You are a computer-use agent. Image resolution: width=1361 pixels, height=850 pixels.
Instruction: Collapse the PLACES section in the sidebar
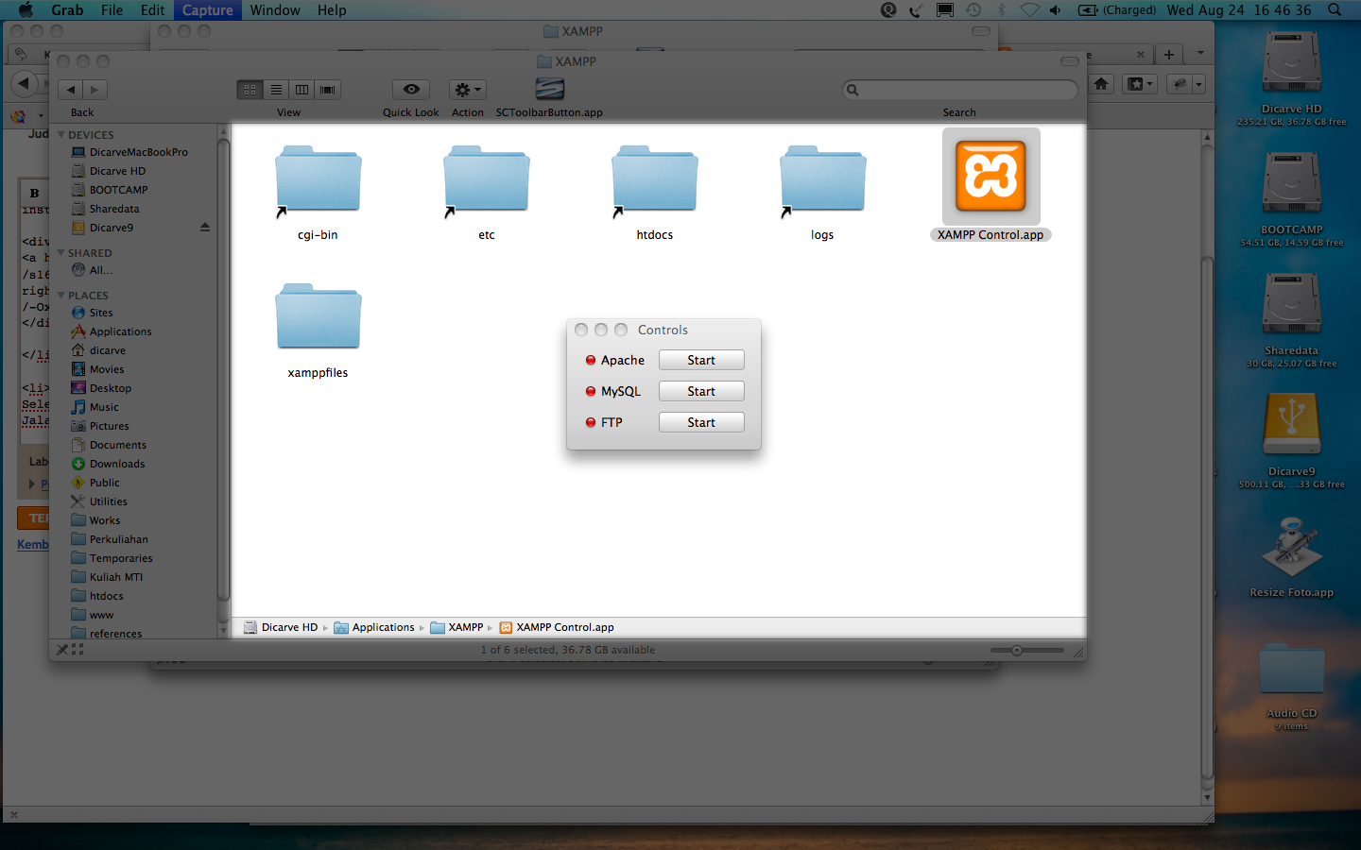pyautogui.click(x=61, y=296)
